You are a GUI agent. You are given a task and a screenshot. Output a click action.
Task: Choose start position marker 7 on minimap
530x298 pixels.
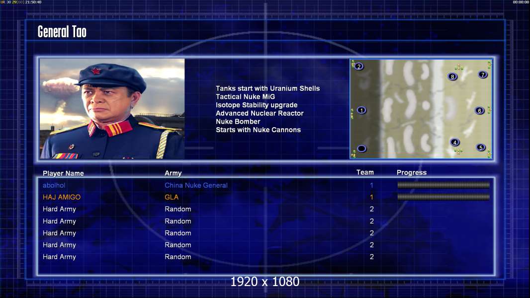483,74
